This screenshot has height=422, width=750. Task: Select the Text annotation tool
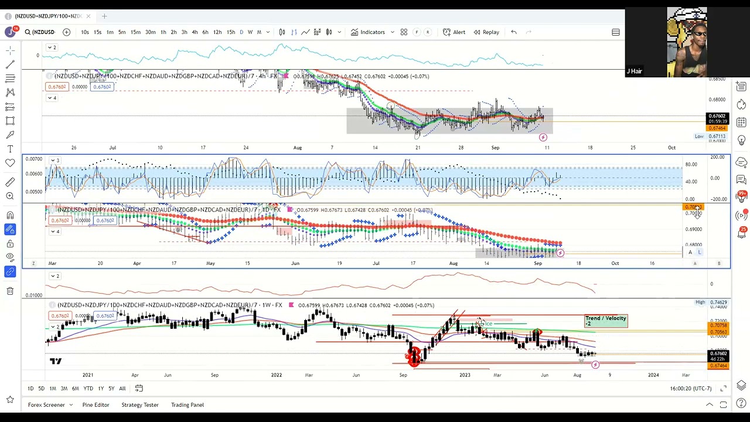tap(10, 149)
